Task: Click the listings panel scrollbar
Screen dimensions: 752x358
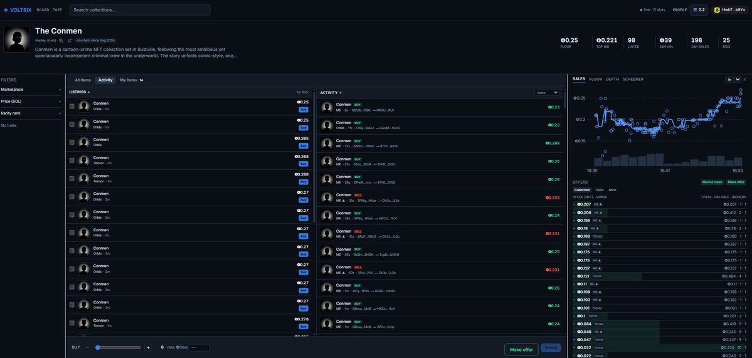Action: click(314, 158)
